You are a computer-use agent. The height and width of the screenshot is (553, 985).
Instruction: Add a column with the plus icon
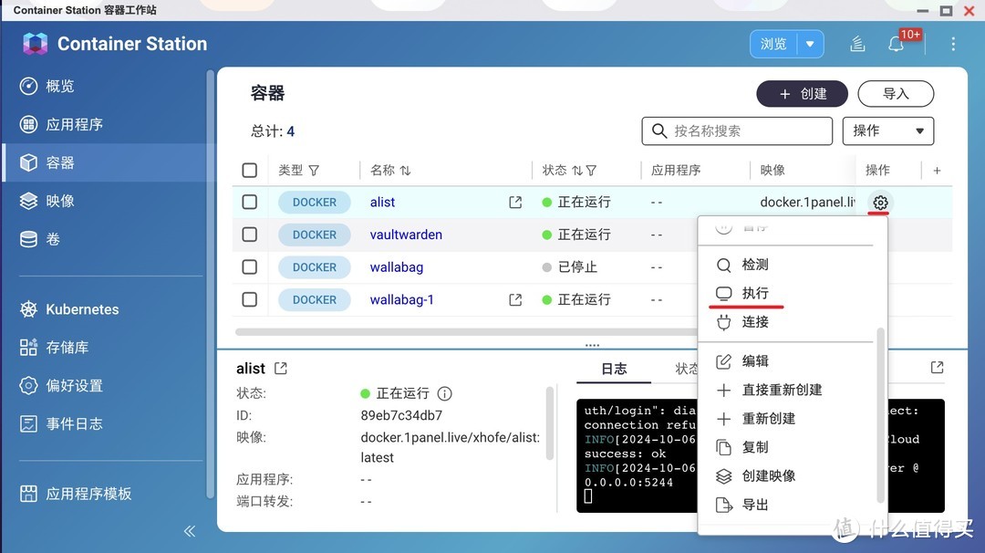point(937,171)
